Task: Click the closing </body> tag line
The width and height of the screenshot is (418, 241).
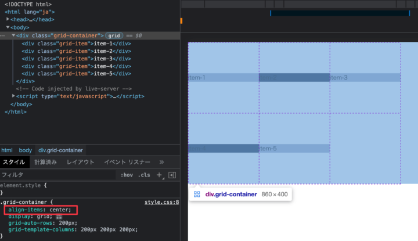Action: pyautogui.click(x=21, y=104)
